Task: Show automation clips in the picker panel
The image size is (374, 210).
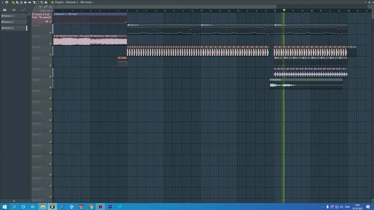Action: [x=23, y=10]
